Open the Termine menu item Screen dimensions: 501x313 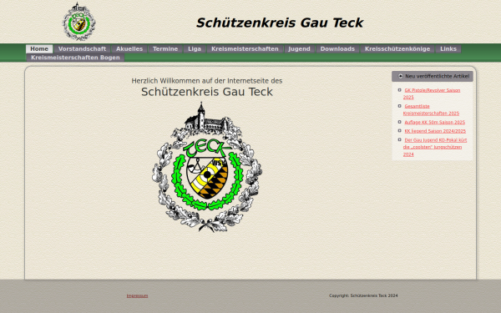[x=165, y=49]
